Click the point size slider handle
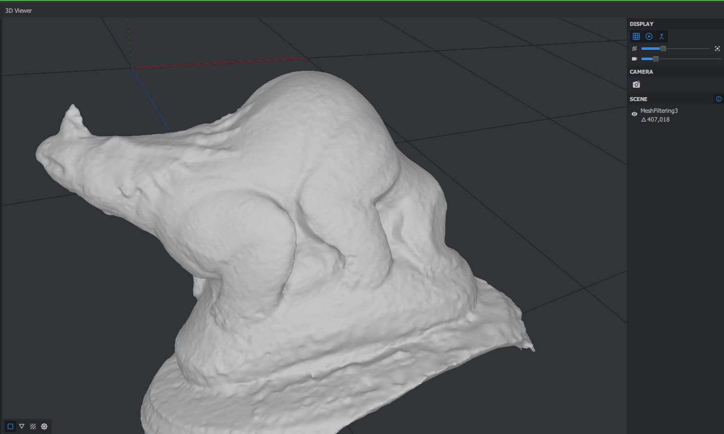 click(x=663, y=49)
